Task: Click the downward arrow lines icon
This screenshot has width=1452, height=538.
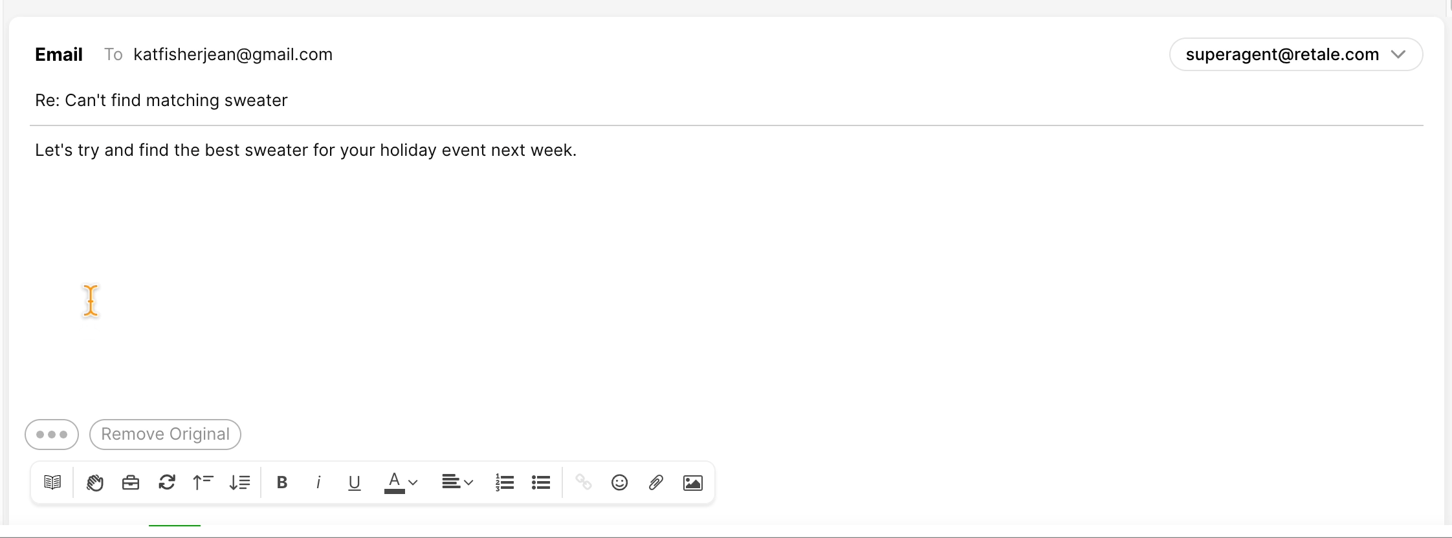Action: point(239,482)
